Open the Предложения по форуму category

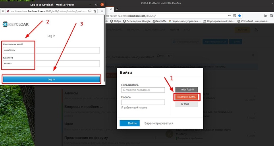[x=86, y=138]
